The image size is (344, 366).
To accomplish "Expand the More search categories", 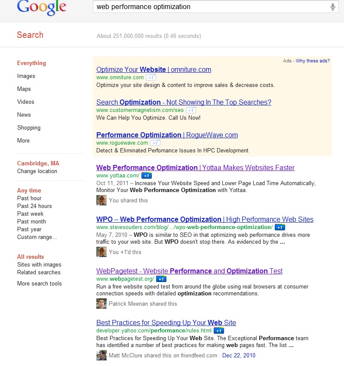I will (23, 140).
